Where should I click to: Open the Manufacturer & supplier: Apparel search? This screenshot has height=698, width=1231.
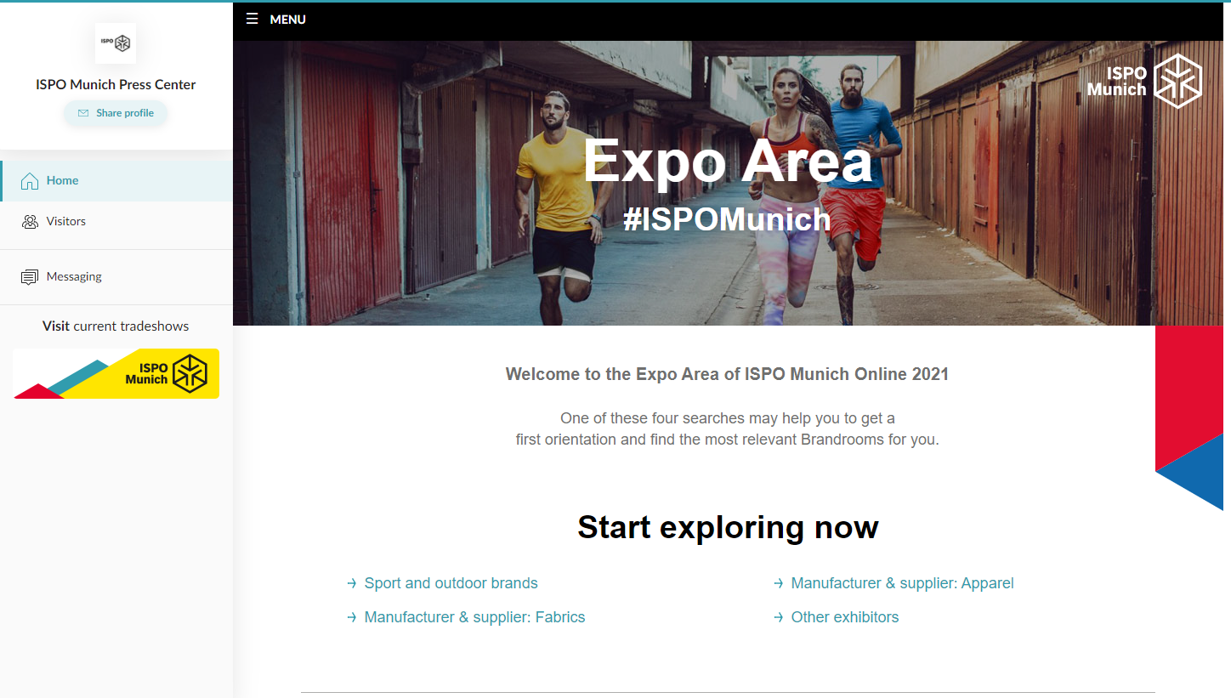click(x=902, y=583)
